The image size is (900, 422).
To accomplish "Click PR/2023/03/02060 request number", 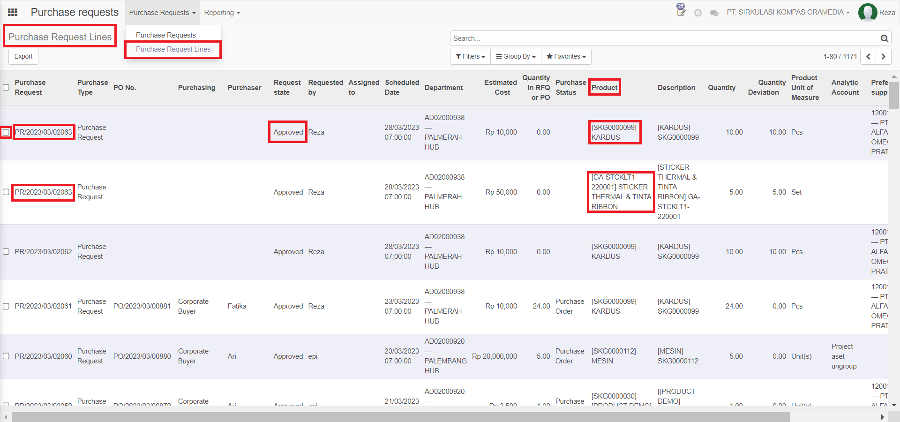I will click(x=44, y=356).
